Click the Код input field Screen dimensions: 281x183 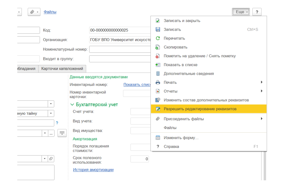tap(120, 30)
